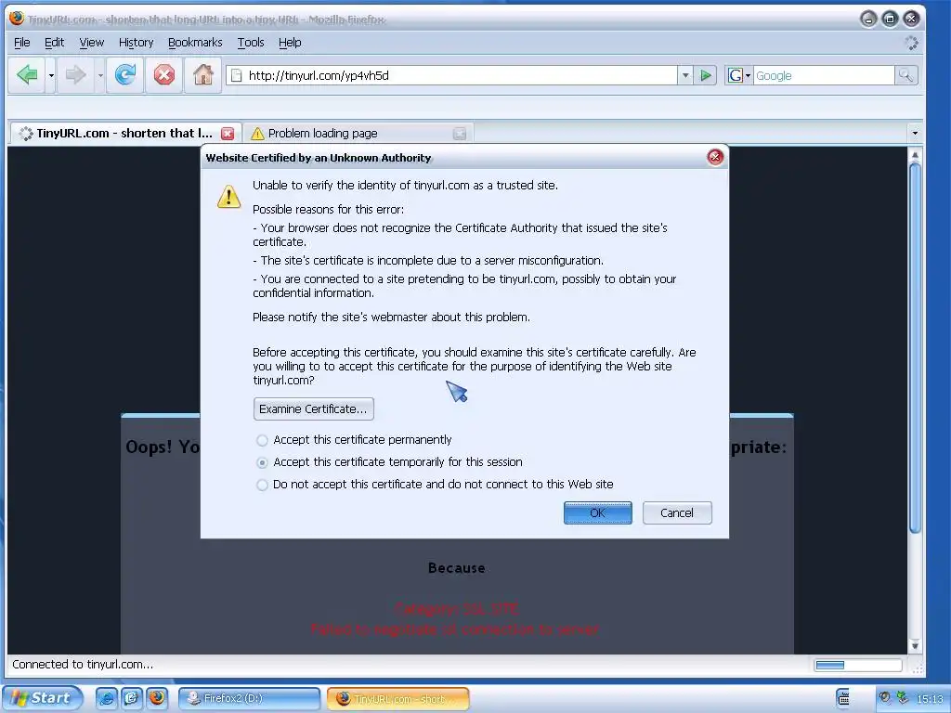Launch Internet Explorer from quick launch
This screenshot has height=713, width=951.
coord(106,698)
